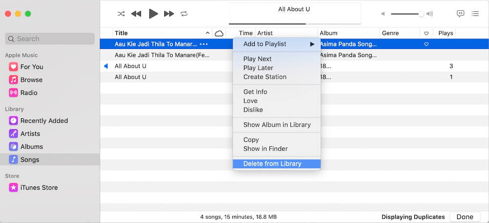This screenshot has height=223, width=489.
Task: Click the loud volume speaker icon
Action: pos(430,14)
